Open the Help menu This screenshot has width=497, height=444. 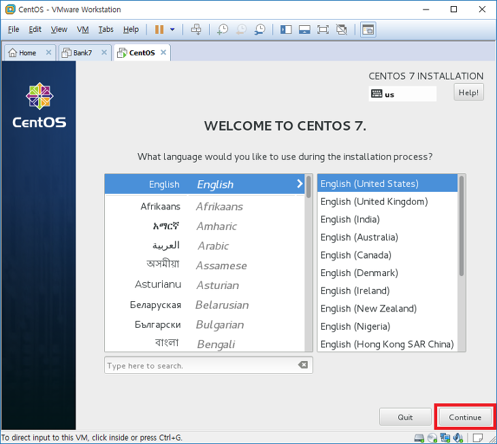[x=131, y=29]
